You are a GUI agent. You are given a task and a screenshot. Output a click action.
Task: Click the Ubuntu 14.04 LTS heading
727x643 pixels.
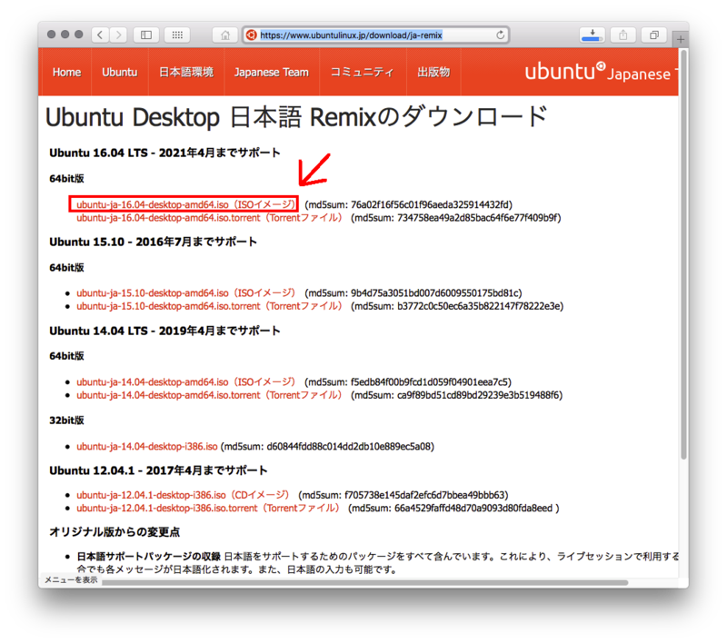click(164, 331)
